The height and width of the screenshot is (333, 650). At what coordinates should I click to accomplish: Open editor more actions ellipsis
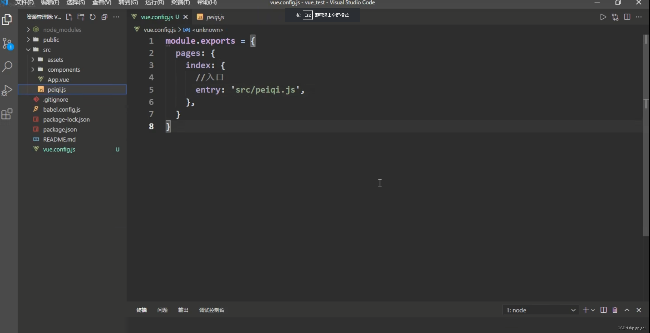(639, 17)
